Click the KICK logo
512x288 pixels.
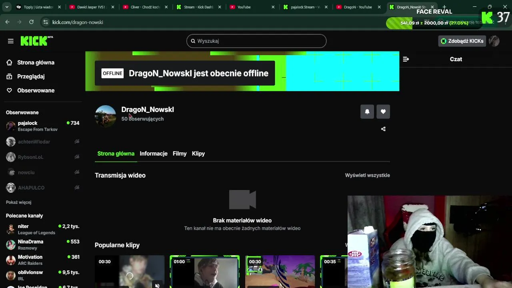(x=36, y=41)
